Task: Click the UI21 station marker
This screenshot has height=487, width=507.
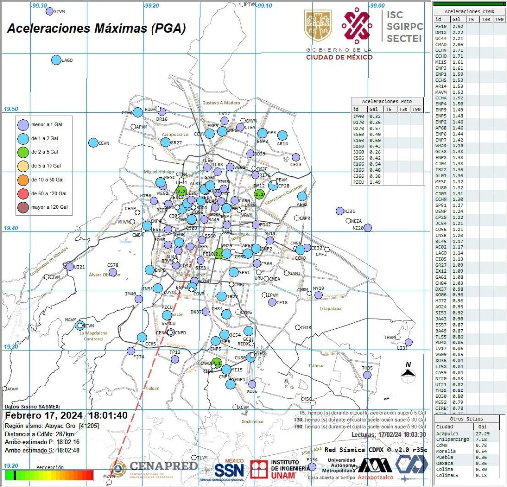Action: coord(69,267)
